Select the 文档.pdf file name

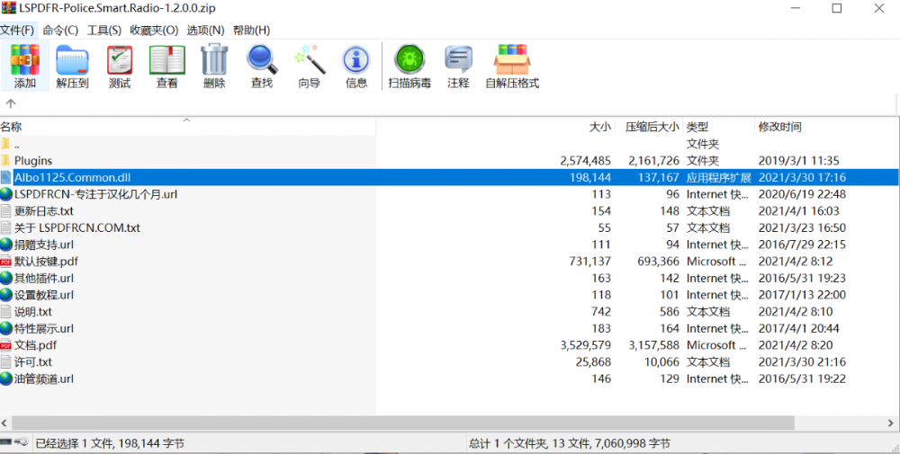pyautogui.click(x=36, y=345)
